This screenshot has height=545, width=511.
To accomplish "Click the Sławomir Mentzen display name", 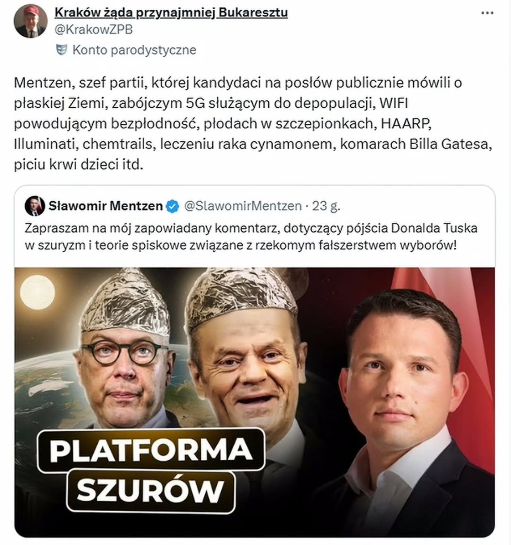I will coord(105,206).
